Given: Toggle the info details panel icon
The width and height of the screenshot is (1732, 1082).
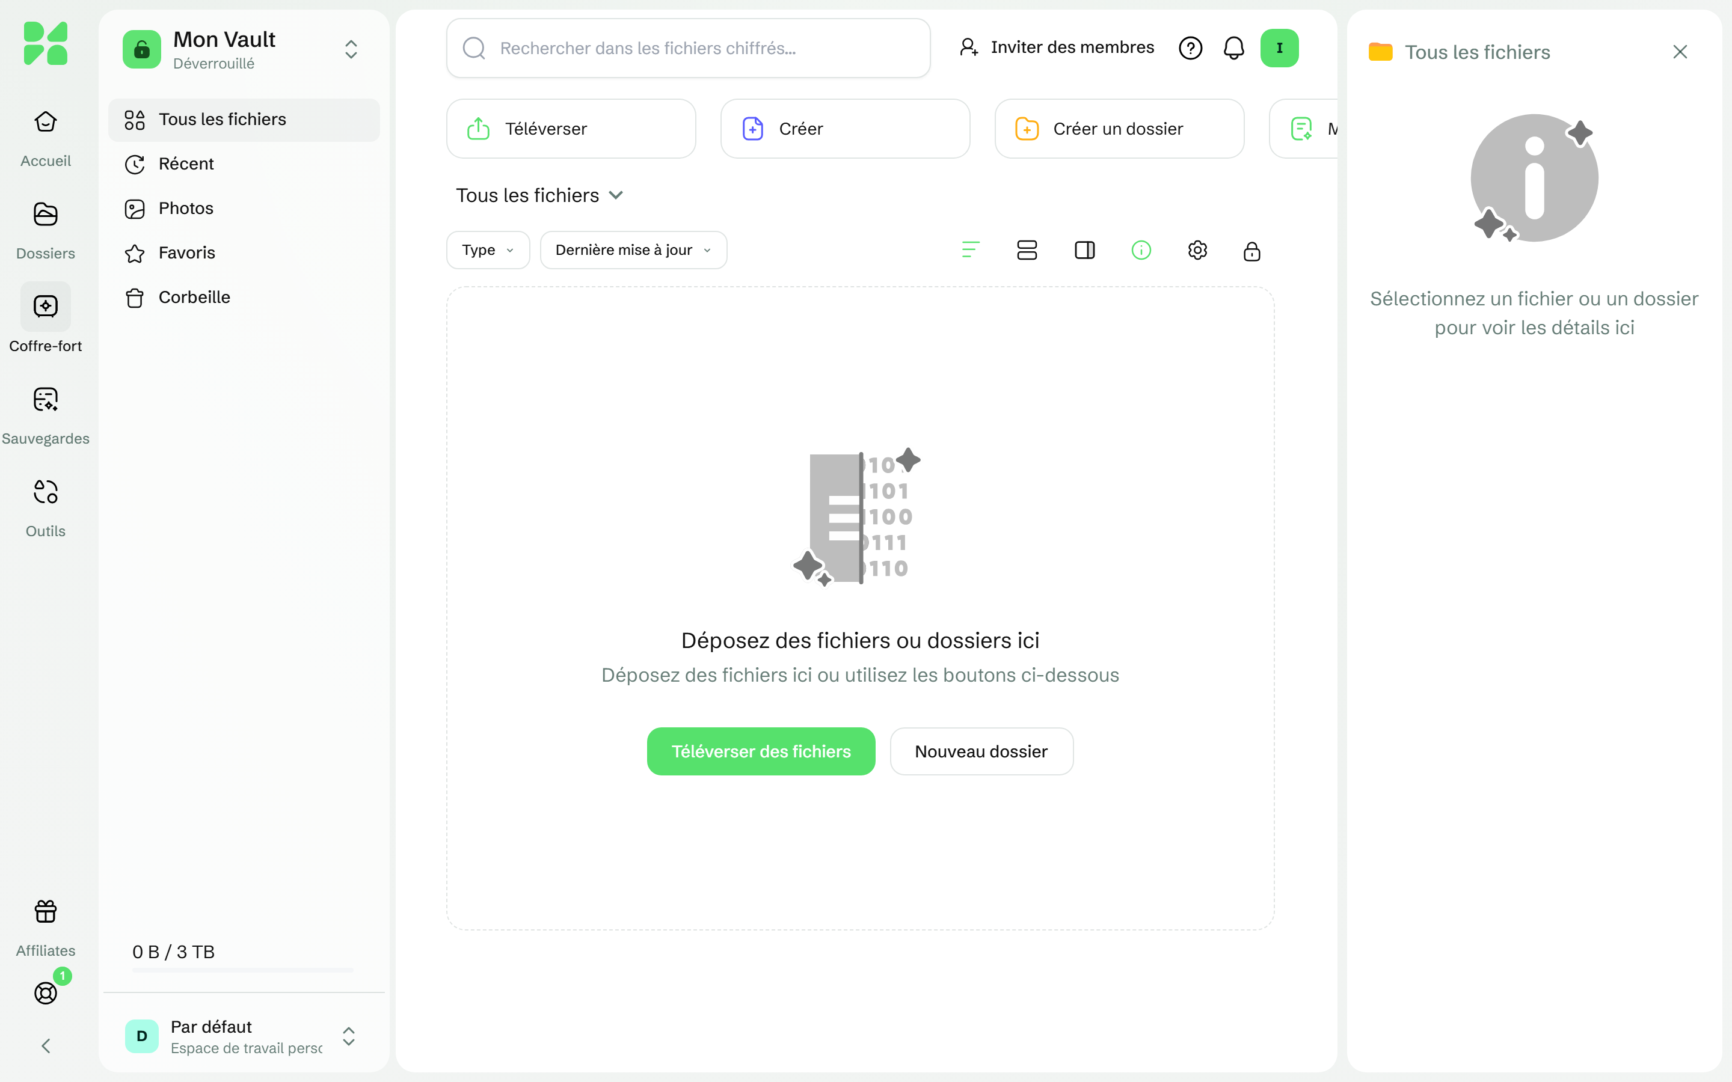Looking at the screenshot, I should point(1141,249).
